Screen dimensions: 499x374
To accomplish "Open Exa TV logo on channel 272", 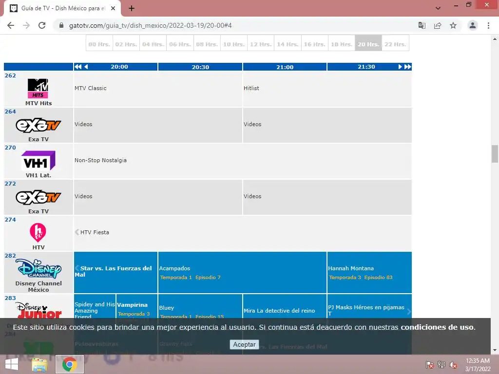I will pyautogui.click(x=38, y=197).
